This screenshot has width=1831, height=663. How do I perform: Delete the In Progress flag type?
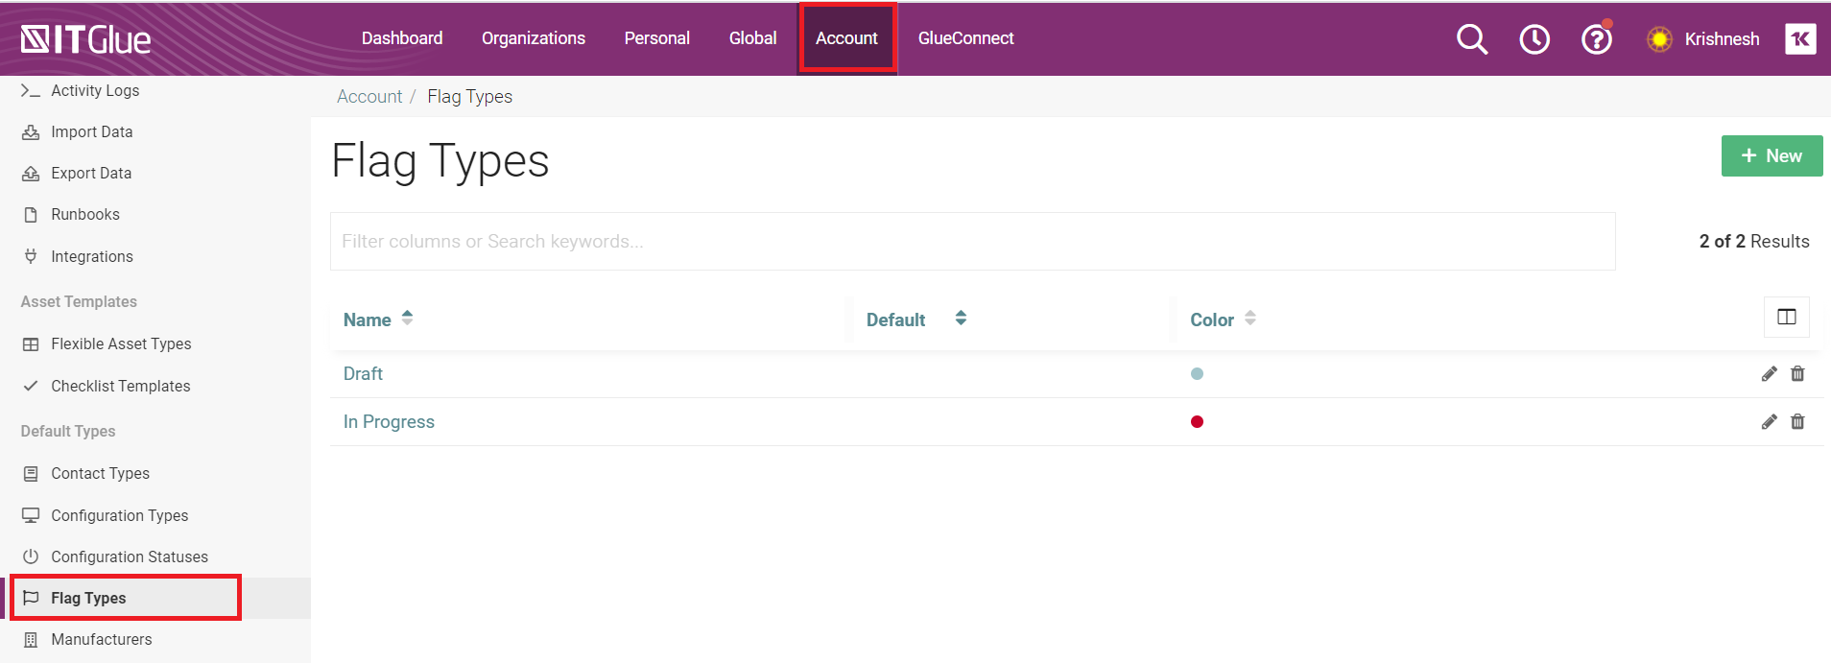pyautogui.click(x=1797, y=422)
